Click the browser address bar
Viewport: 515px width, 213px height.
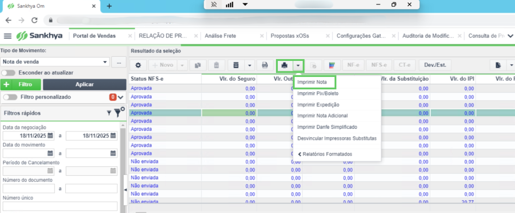(x=278, y=20)
